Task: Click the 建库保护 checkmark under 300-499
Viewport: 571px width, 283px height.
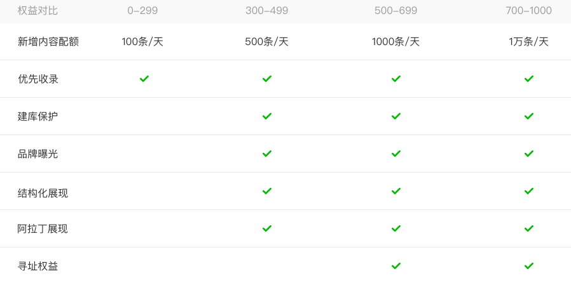Action: 267,116
